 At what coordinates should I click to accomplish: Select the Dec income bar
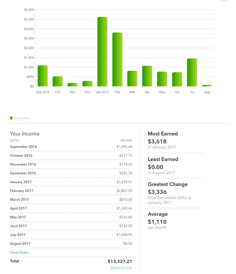coord(87,83)
